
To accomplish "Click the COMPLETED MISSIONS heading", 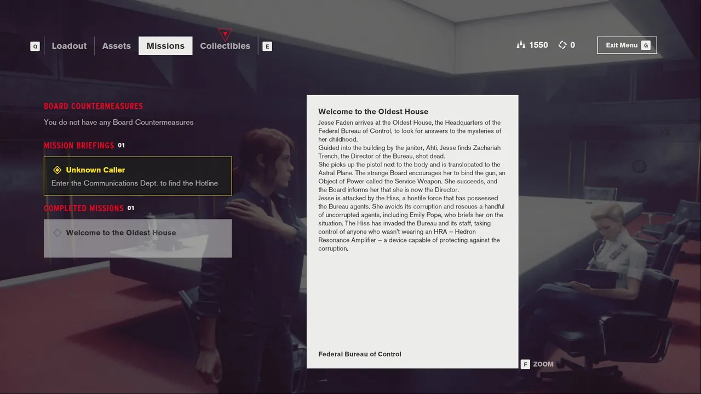I will [x=84, y=208].
